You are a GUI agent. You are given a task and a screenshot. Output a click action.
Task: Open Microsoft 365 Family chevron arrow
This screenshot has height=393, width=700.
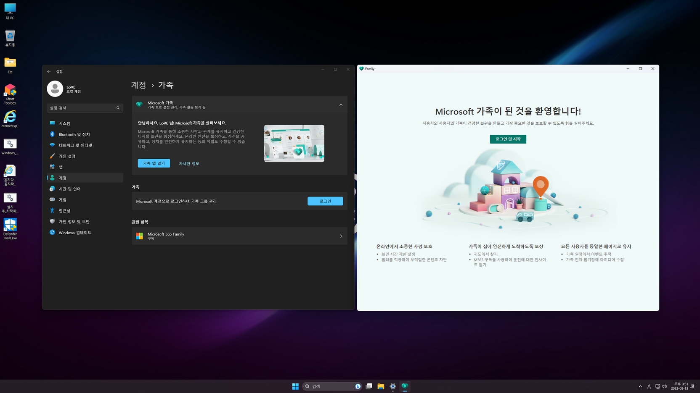pyautogui.click(x=341, y=236)
